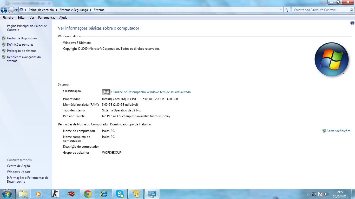
Task: Click the help question mark icon
Action: coord(352,23)
